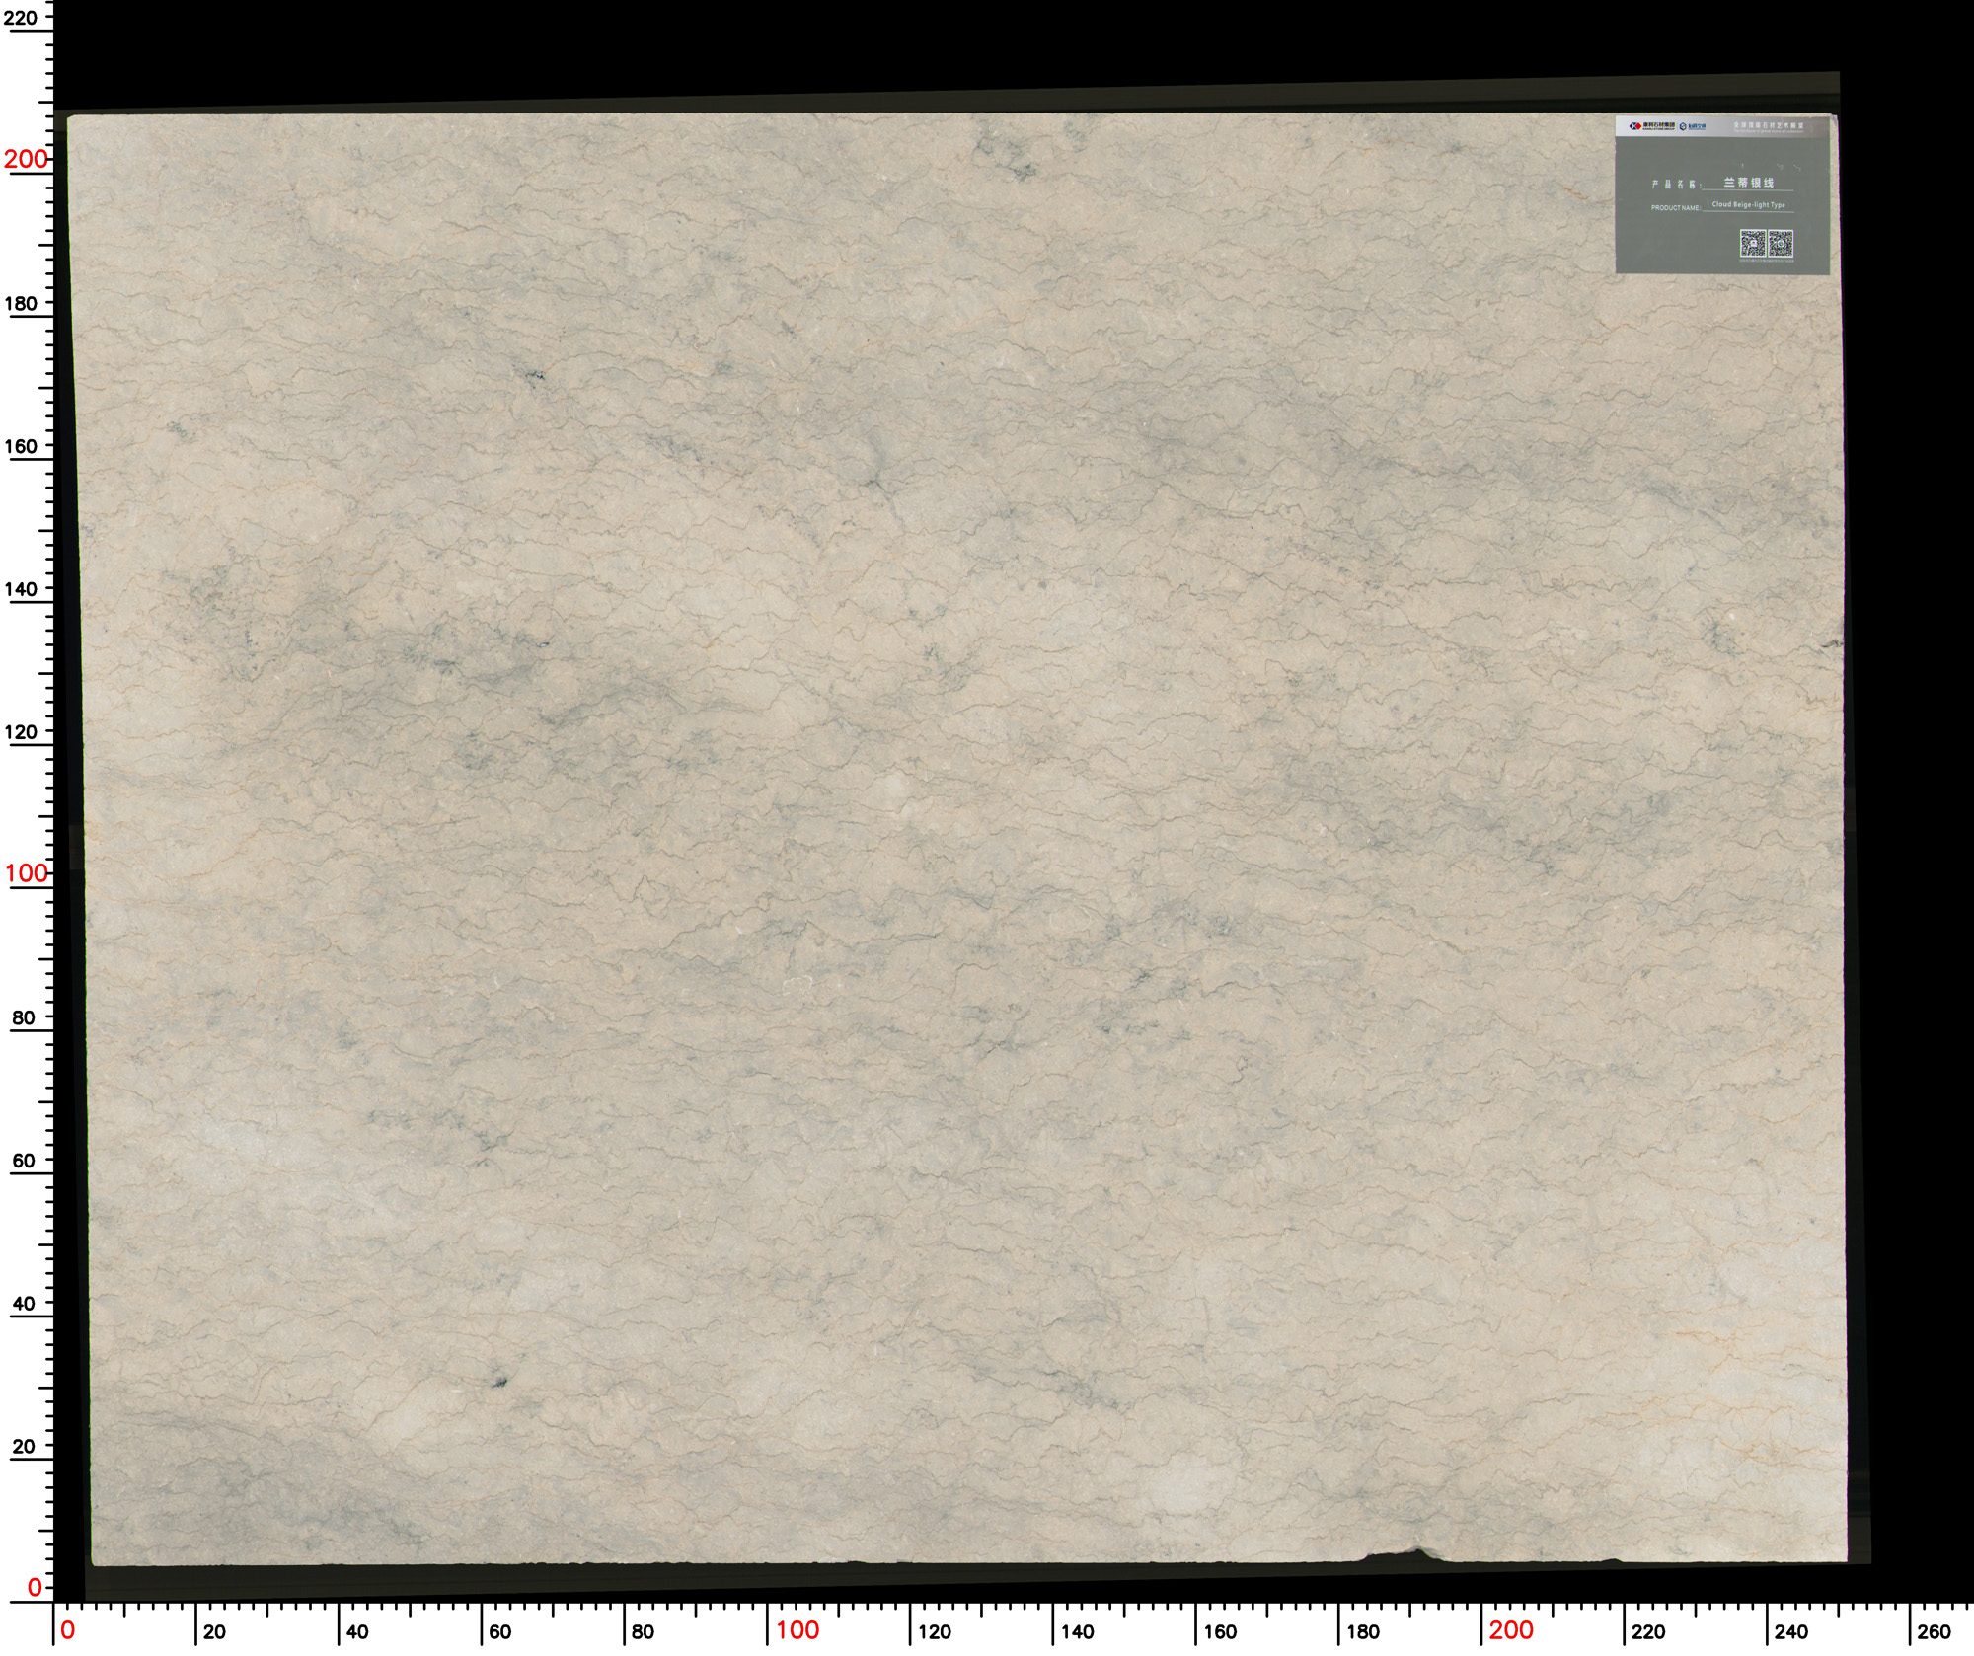Click the red 200 on horizontal ruler

(x=1511, y=1631)
